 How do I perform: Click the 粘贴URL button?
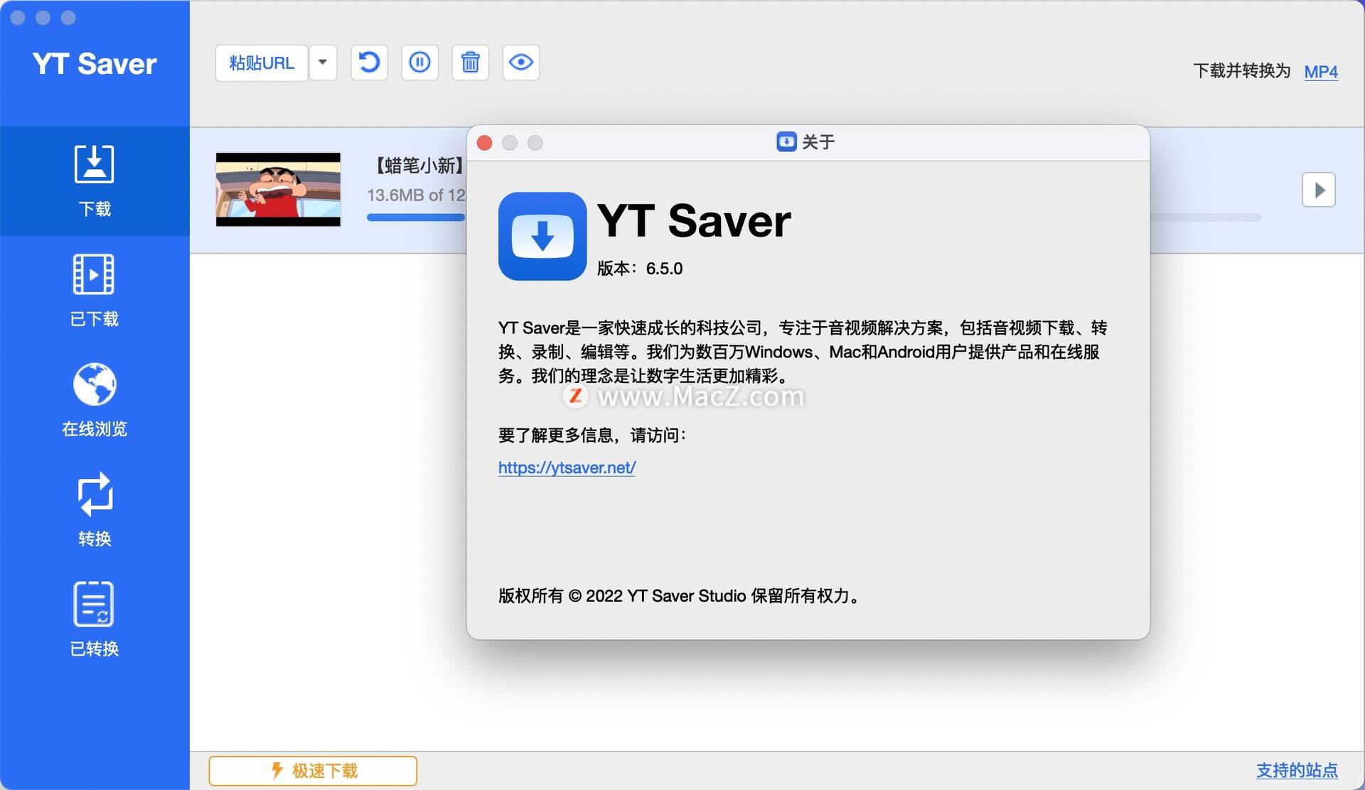point(262,63)
